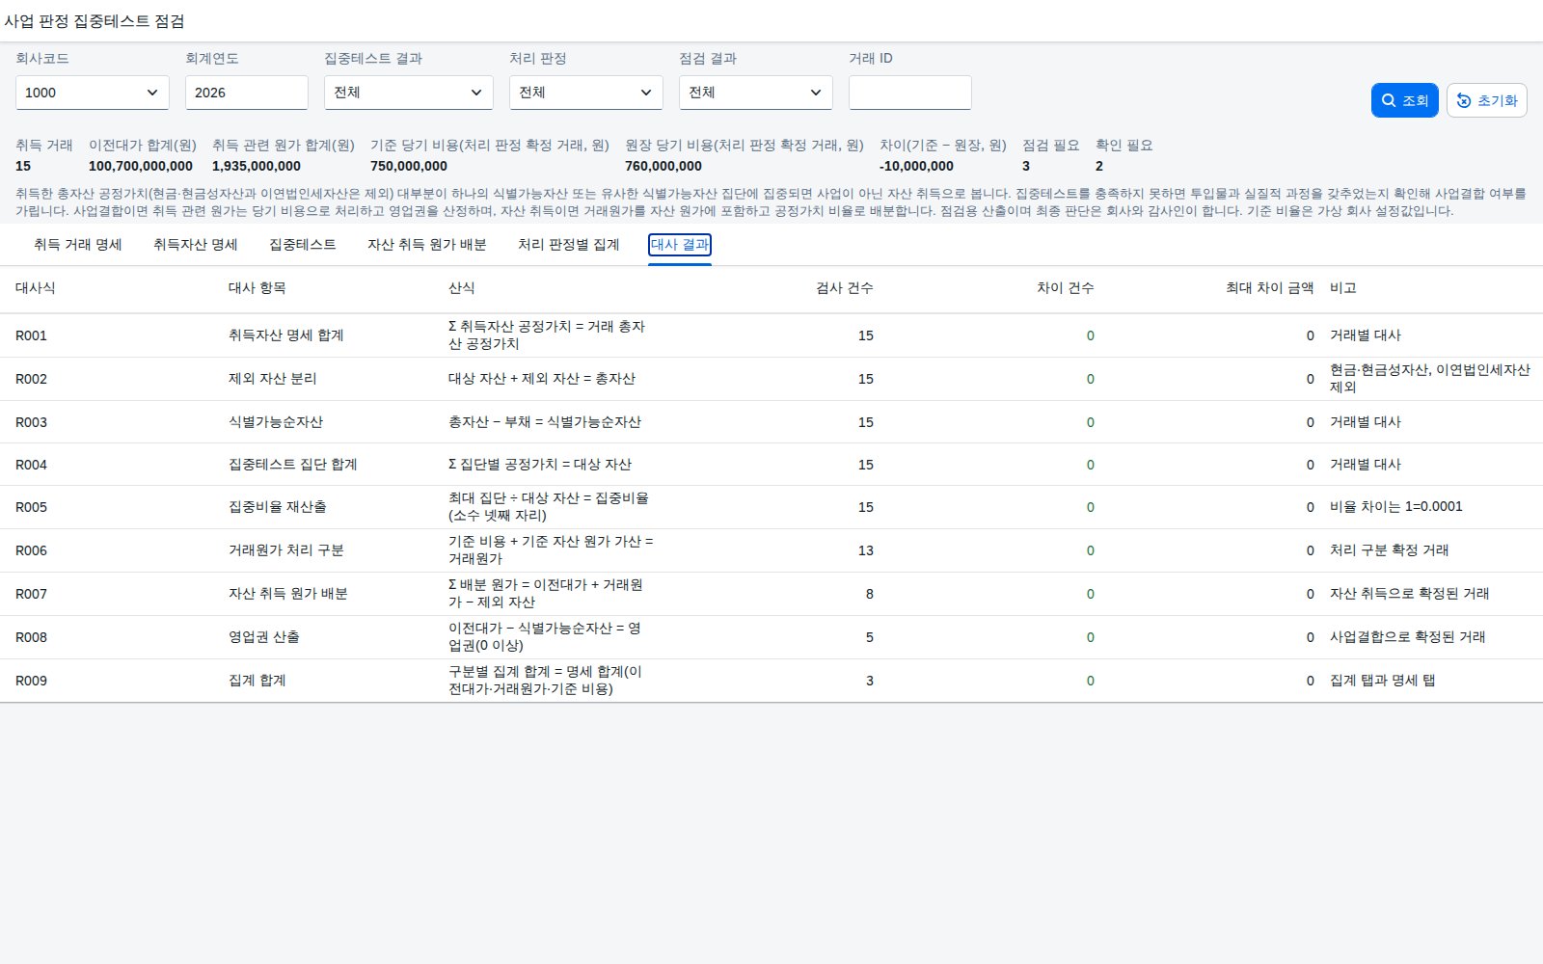Click the 차이 건수 column header

tap(1066, 288)
